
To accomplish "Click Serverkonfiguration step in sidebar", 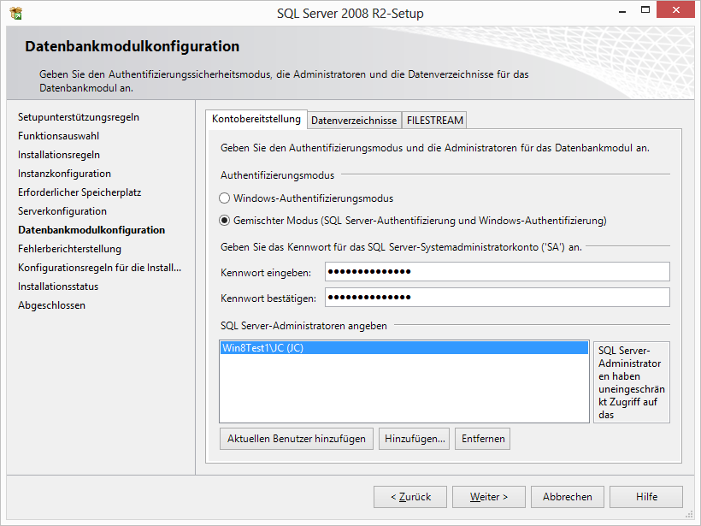I will click(62, 211).
